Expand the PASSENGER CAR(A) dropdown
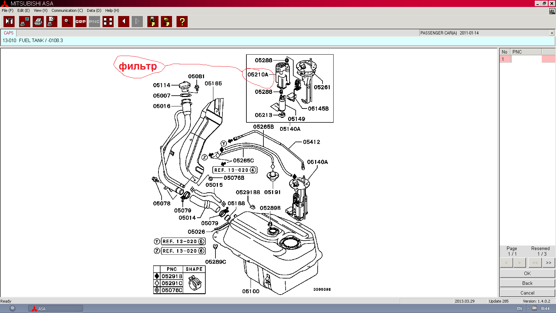Image resolution: width=556 pixels, height=313 pixels. 552,33
